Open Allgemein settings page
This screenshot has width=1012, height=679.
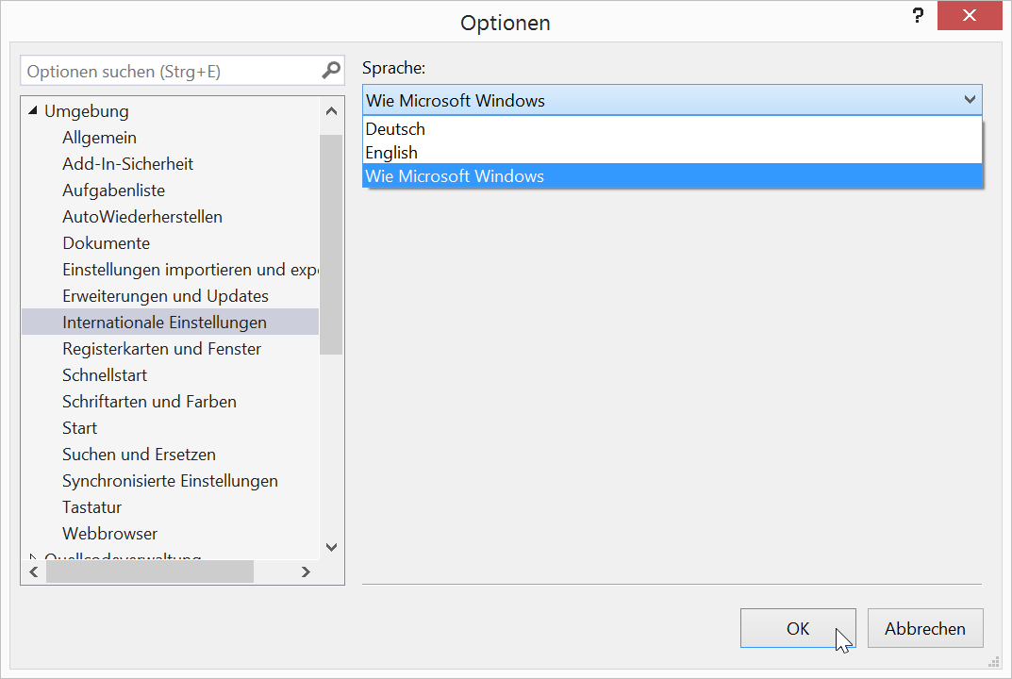tap(100, 138)
